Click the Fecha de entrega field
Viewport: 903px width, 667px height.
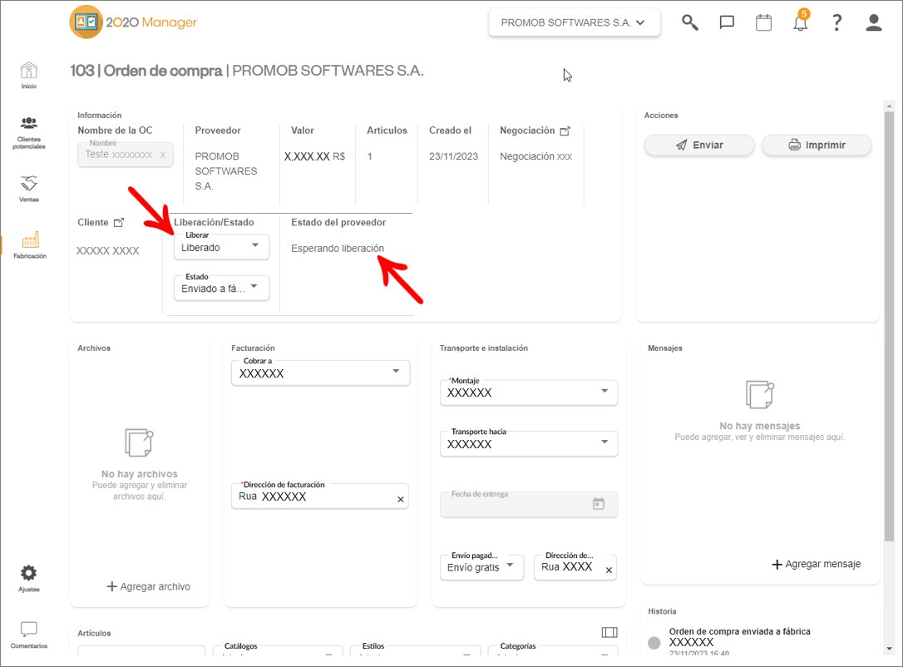point(529,504)
